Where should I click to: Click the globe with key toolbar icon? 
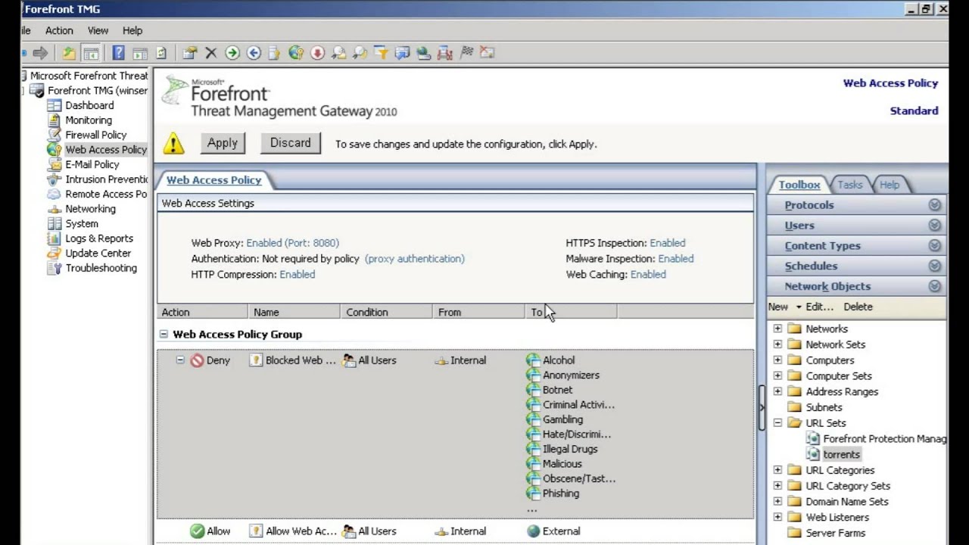pyautogui.click(x=296, y=53)
